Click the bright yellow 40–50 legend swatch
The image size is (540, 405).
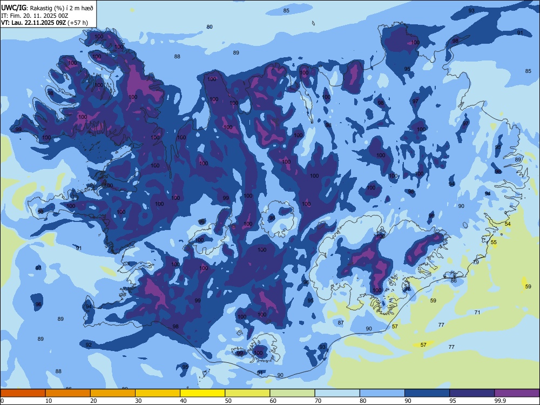[202, 393]
